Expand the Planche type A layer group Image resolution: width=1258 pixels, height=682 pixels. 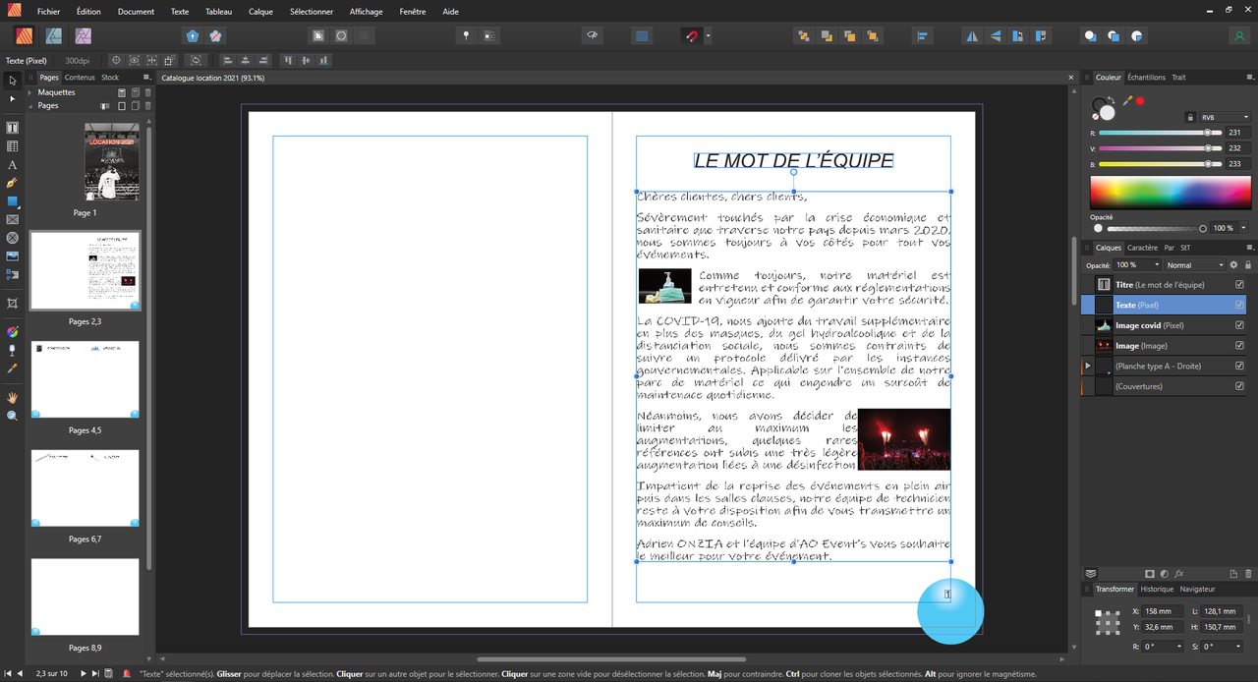tap(1088, 366)
